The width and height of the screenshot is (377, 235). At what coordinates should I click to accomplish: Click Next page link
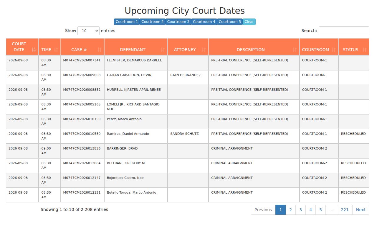361,210
